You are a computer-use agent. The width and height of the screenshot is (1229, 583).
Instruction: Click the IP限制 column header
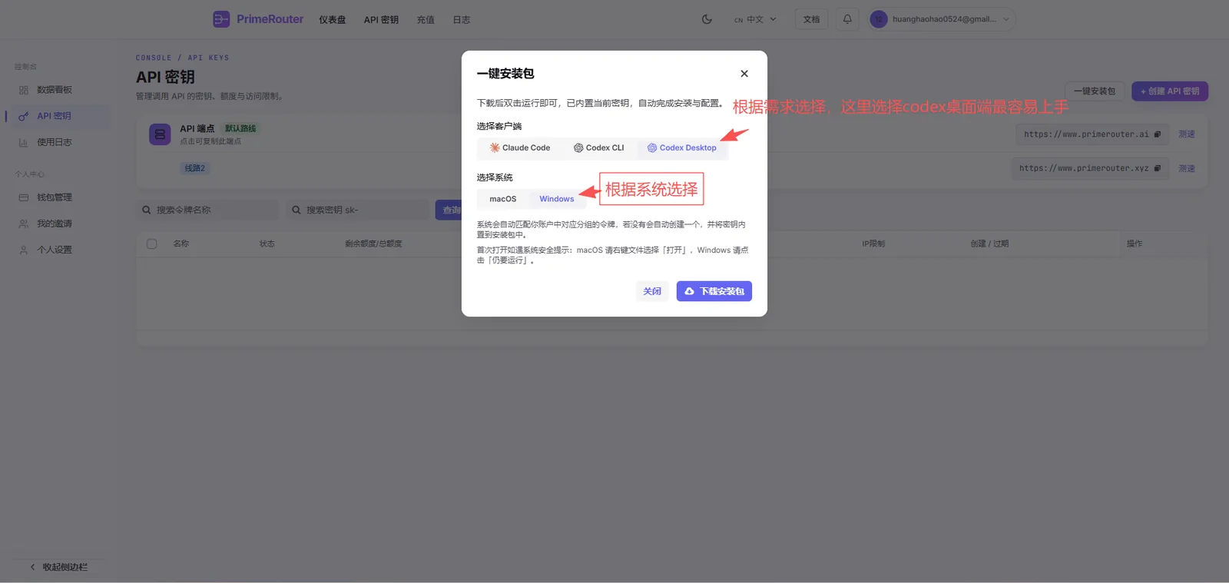coord(873,243)
